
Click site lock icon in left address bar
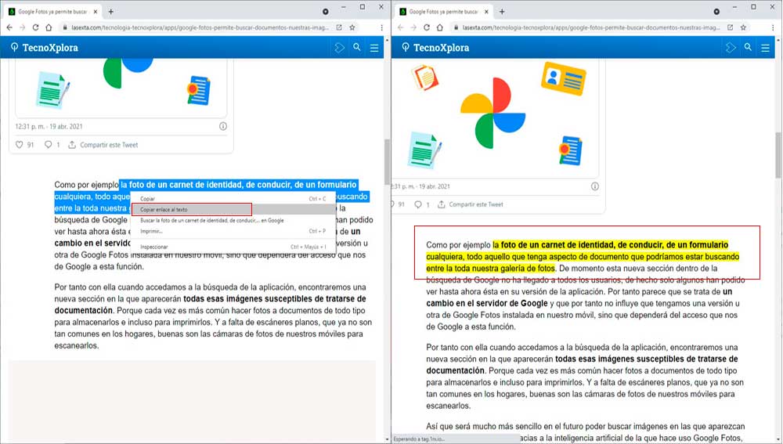[64, 27]
